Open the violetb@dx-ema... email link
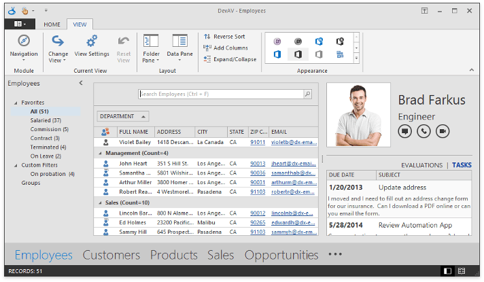The width and height of the screenshot is (484, 282). pyautogui.click(x=294, y=142)
